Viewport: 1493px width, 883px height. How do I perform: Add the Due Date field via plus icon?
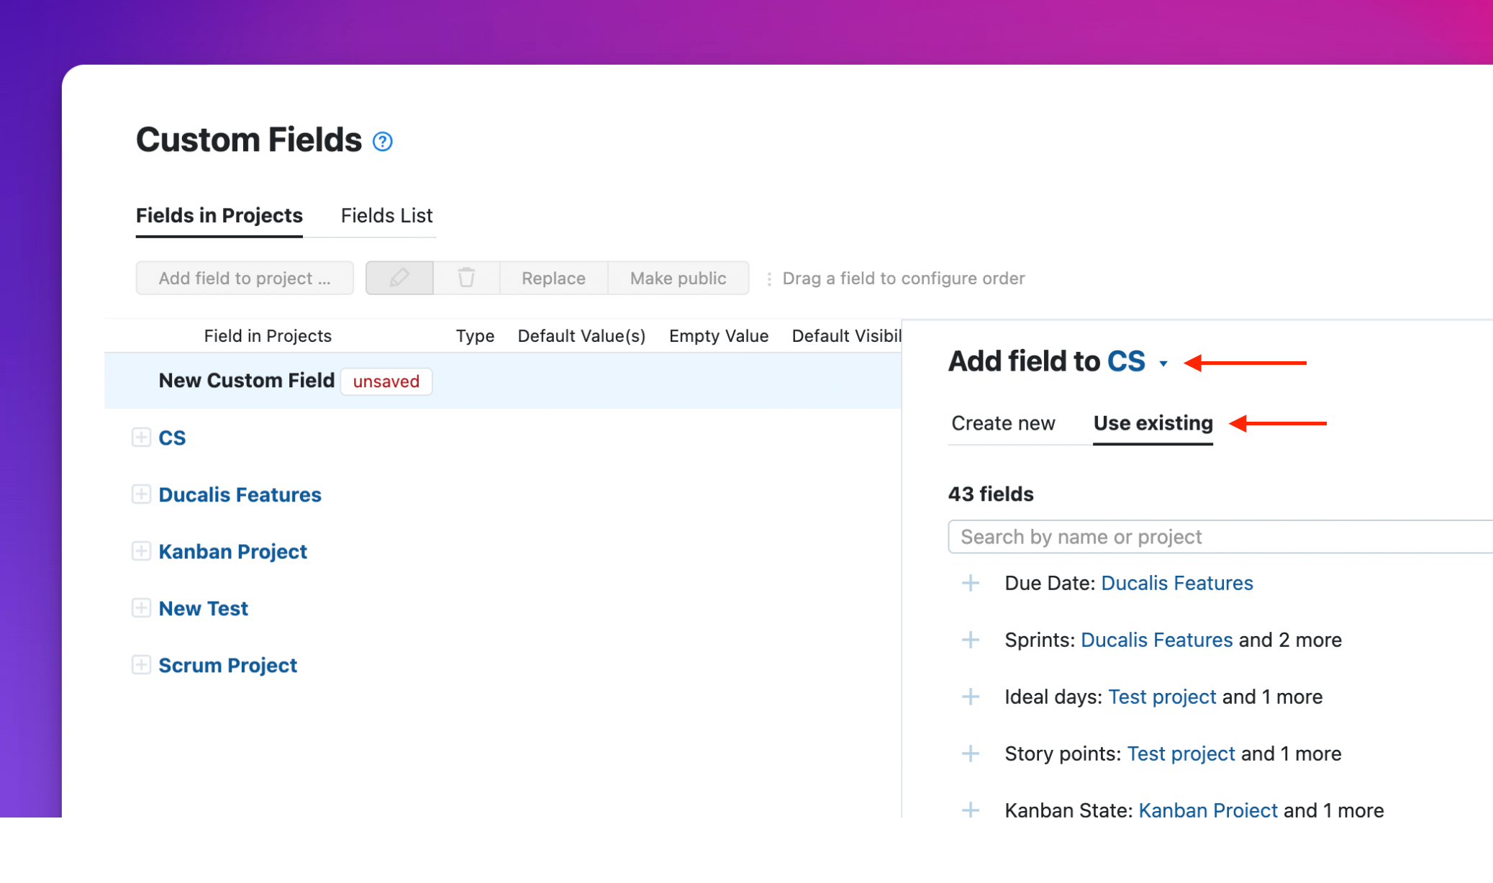coord(971,583)
